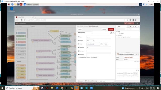Select the Node-RED Chromium tab
Viewport: 161px width, 90px height.
(x=24, y=17)
